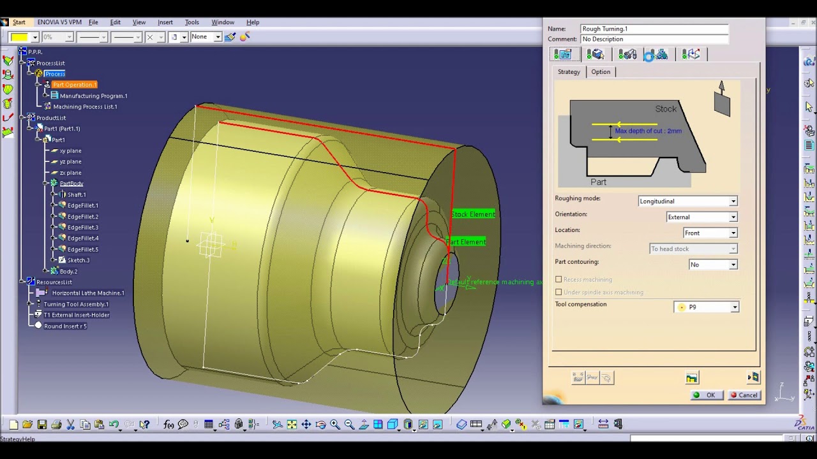Click the Cut scissors icon

coord(71,425)
